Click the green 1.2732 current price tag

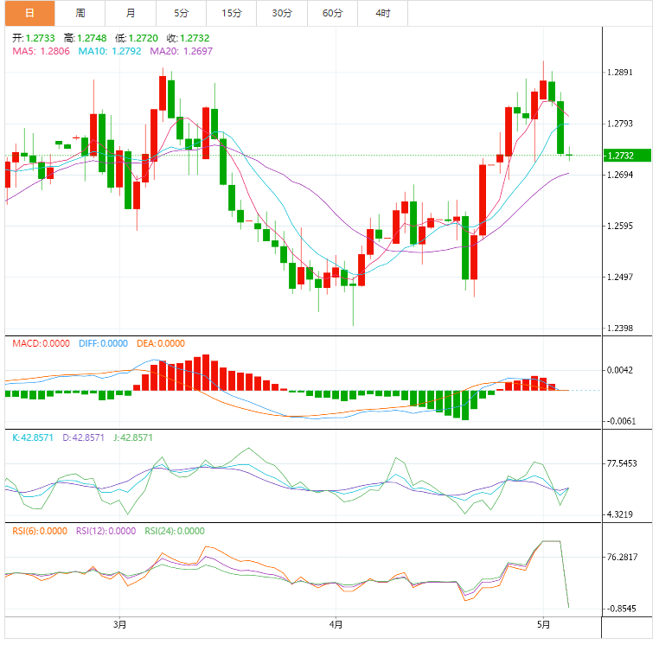pyautogui.click(x=627, y=156)
